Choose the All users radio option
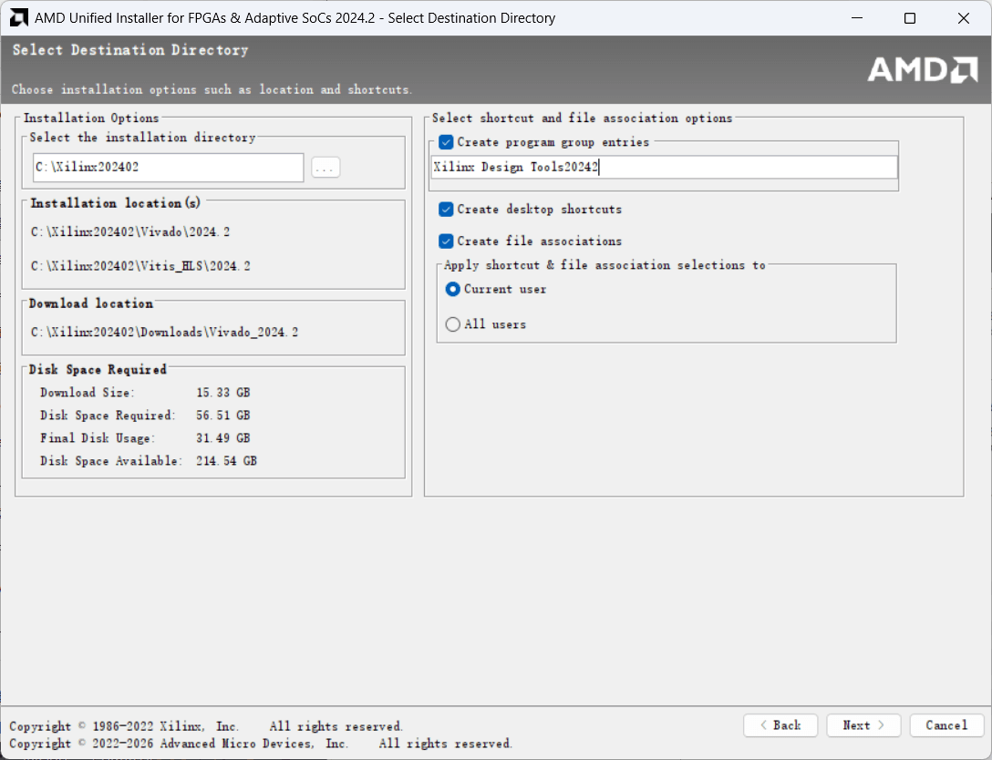The image size is (992, 760). [x=453, y=324]
